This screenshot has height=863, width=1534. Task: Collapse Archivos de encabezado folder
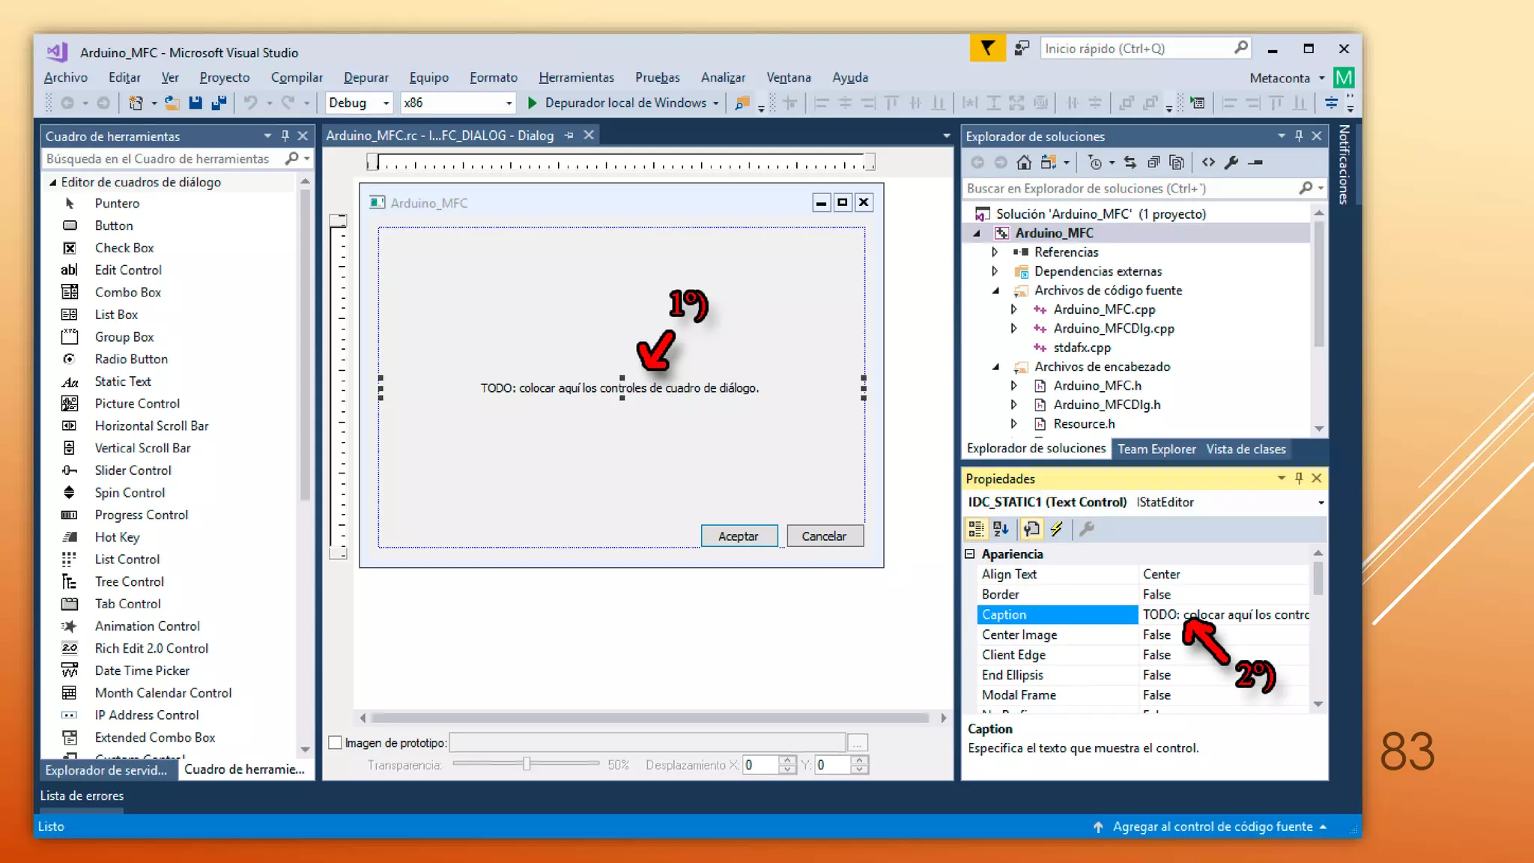click(x=995, y=367)
